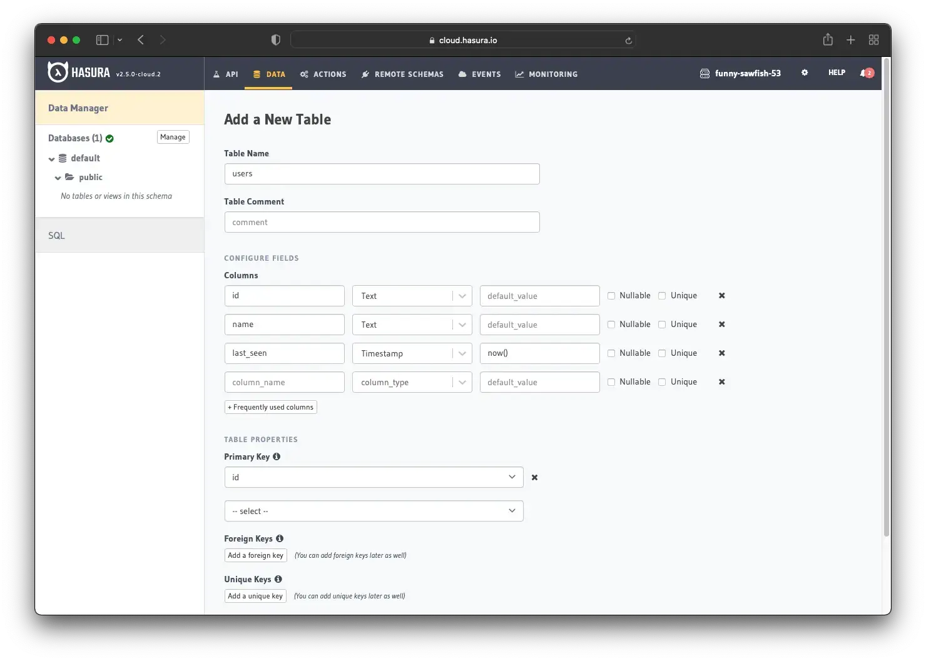Switch to the API tab

point(226,74)
